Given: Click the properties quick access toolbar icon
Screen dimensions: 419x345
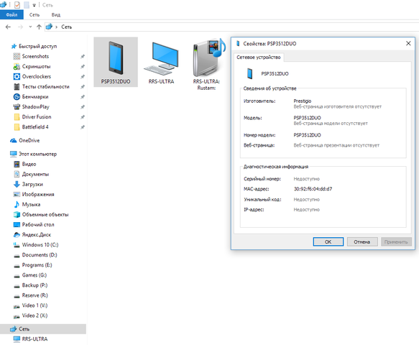Looking at the screenshot, I should 17,5.
